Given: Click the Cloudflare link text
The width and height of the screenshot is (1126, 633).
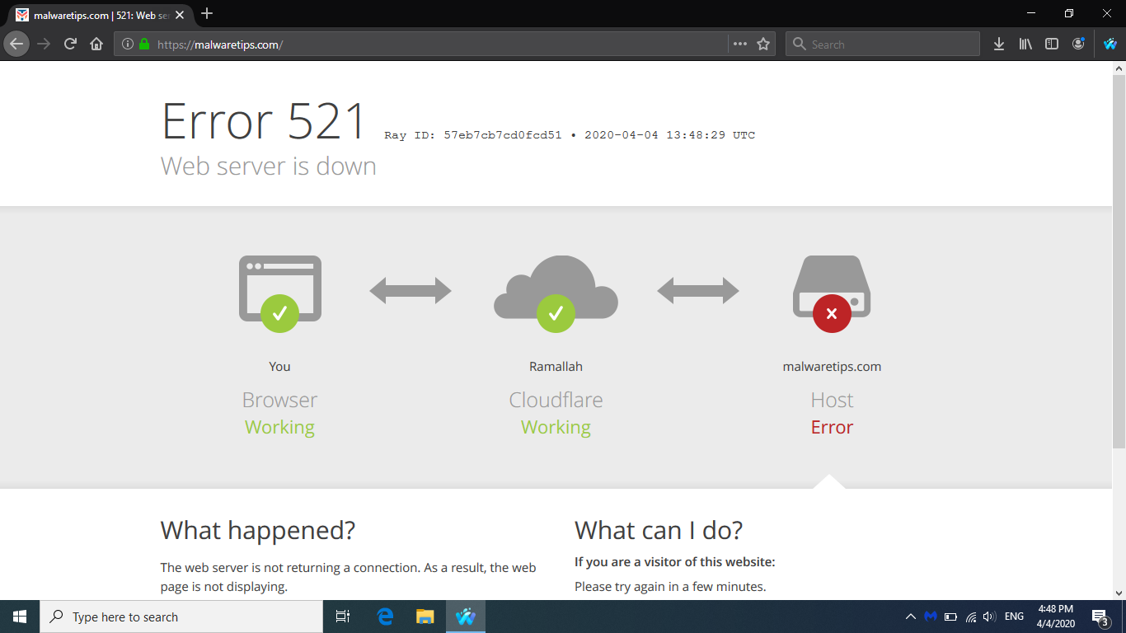Looking at the screenshot, I should 556,400.
